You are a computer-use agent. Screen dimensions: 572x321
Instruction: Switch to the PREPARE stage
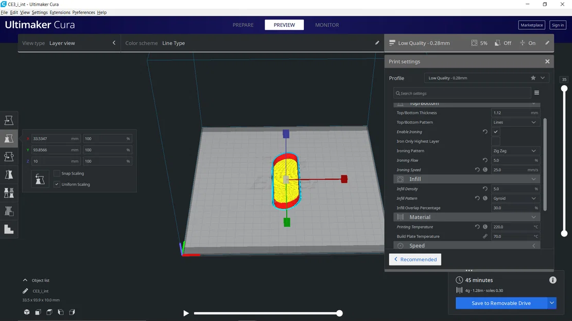coord(243,25)
